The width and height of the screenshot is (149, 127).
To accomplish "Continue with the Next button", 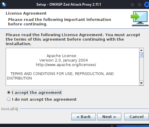I will click(109, 117).
